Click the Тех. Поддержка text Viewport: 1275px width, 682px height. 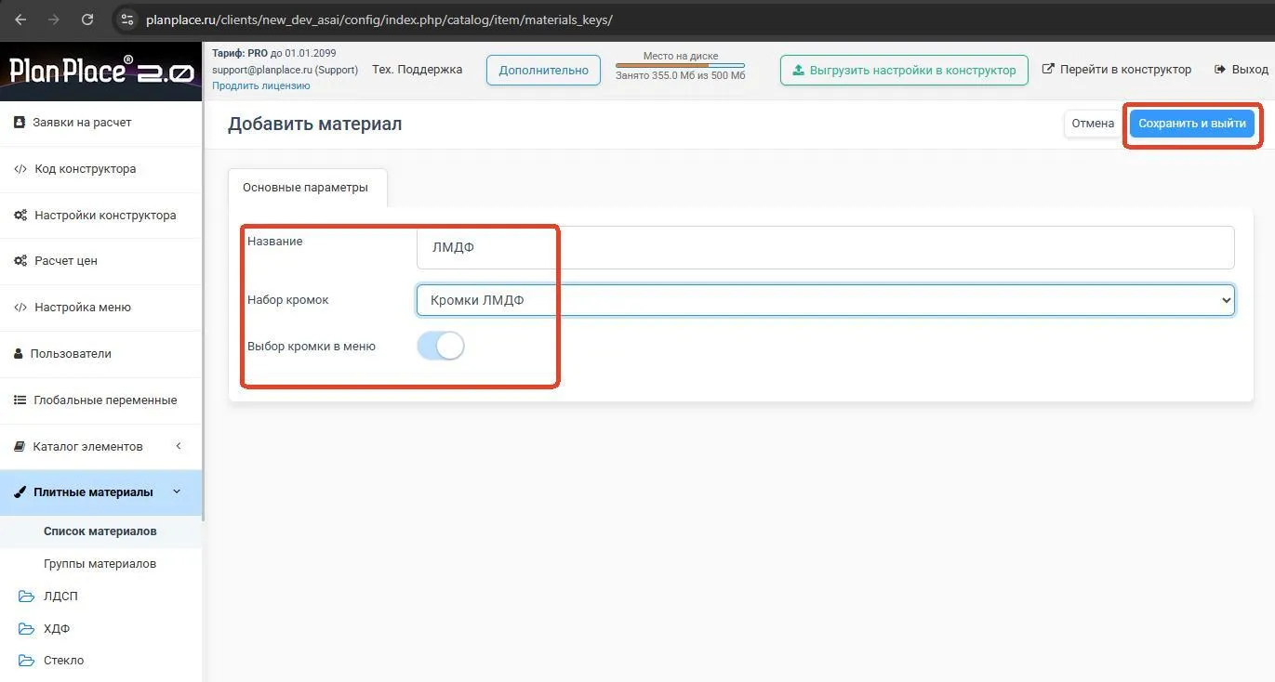click(417, 70)
